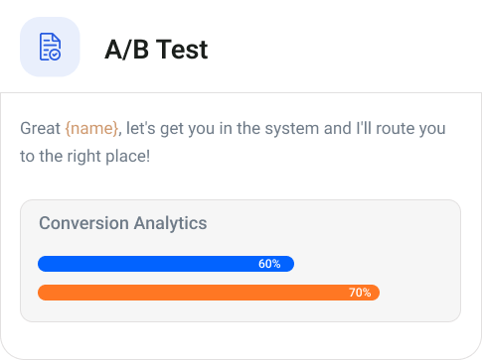Click the {name} variable placeholder
Viewport: 482px width, 360px height.
tap(91, 128)
